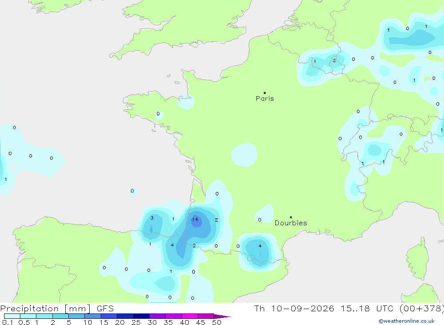Click the '0.5' legend scale label
Image resolution: width=444 pixels, height=325 pixels.
[x=24, y=322]
